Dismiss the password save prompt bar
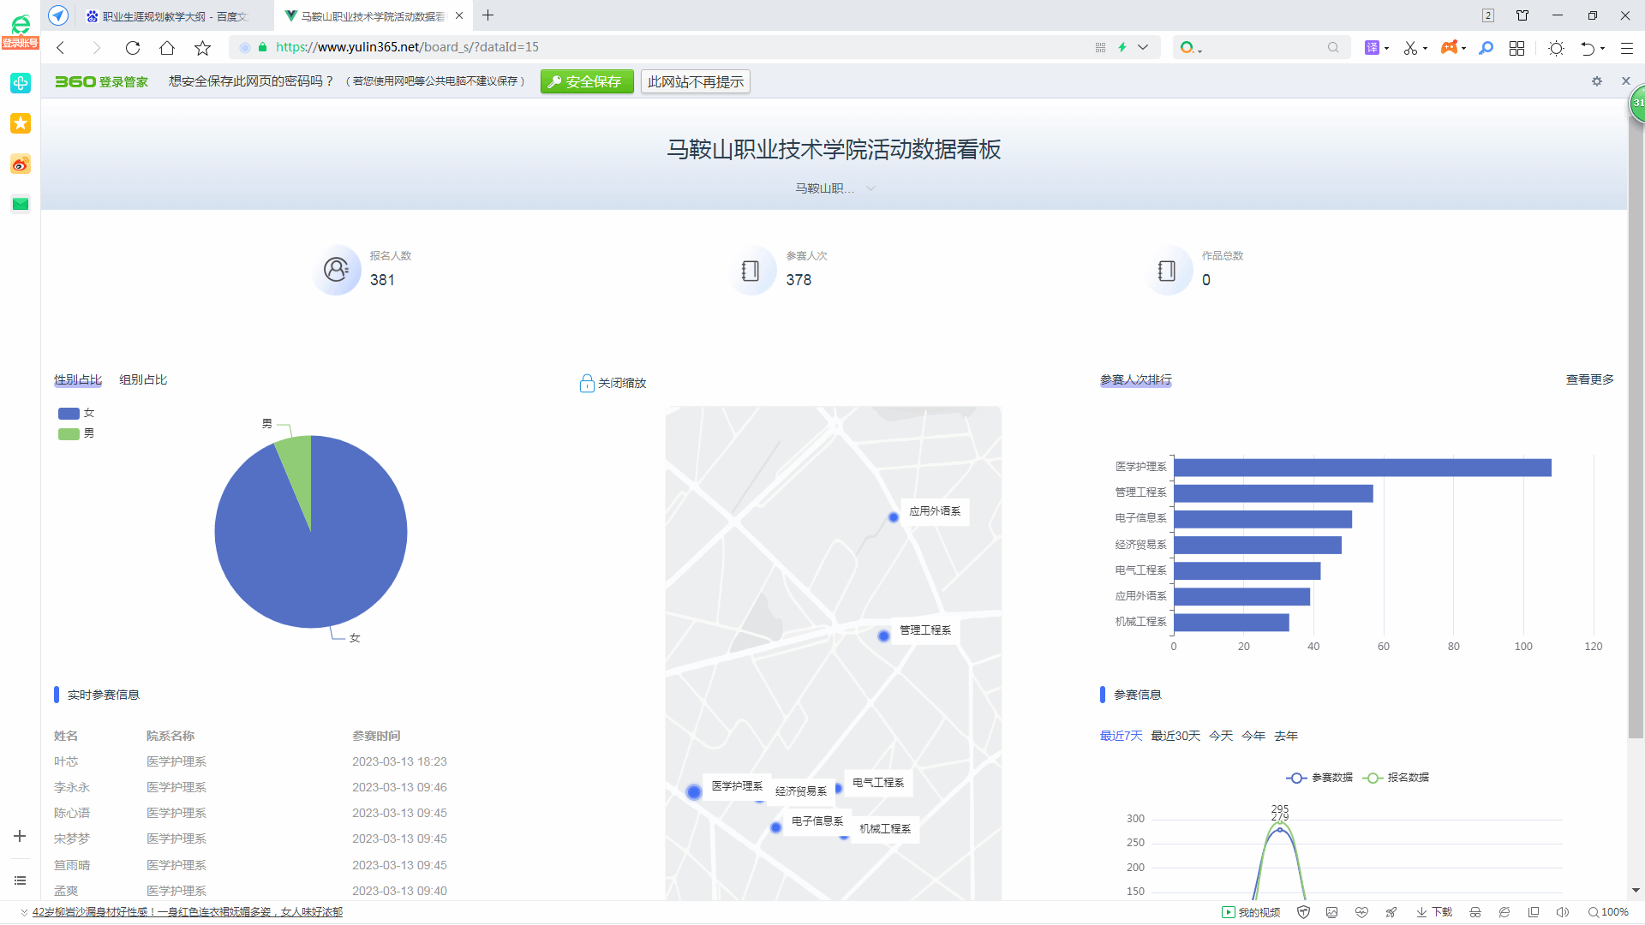 [1626, 81]
